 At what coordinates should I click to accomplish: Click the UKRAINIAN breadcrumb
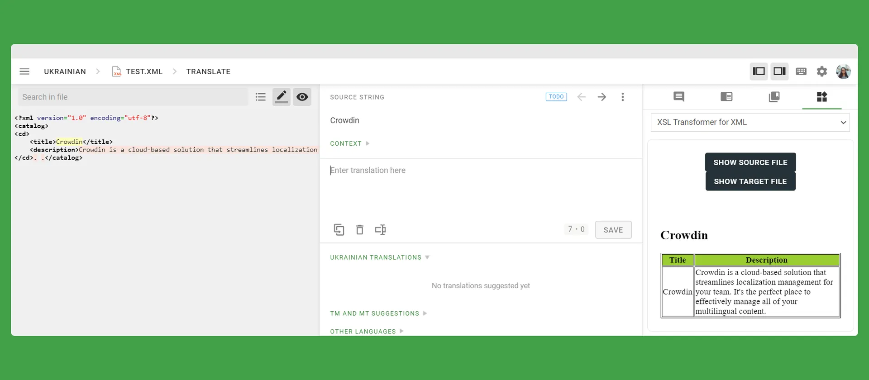pos(65,71)
